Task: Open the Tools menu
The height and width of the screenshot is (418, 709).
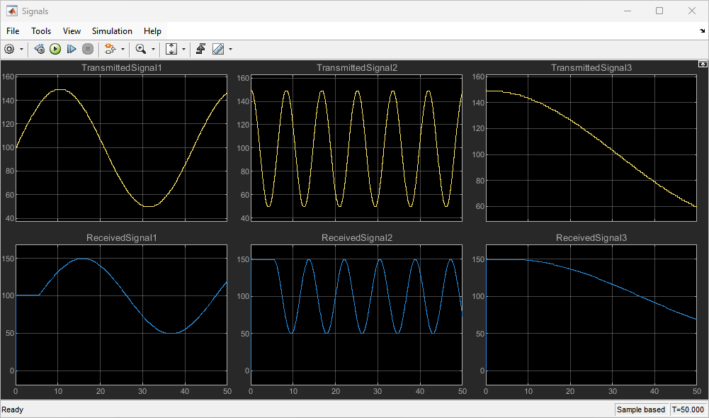Action: click(41, 31)
